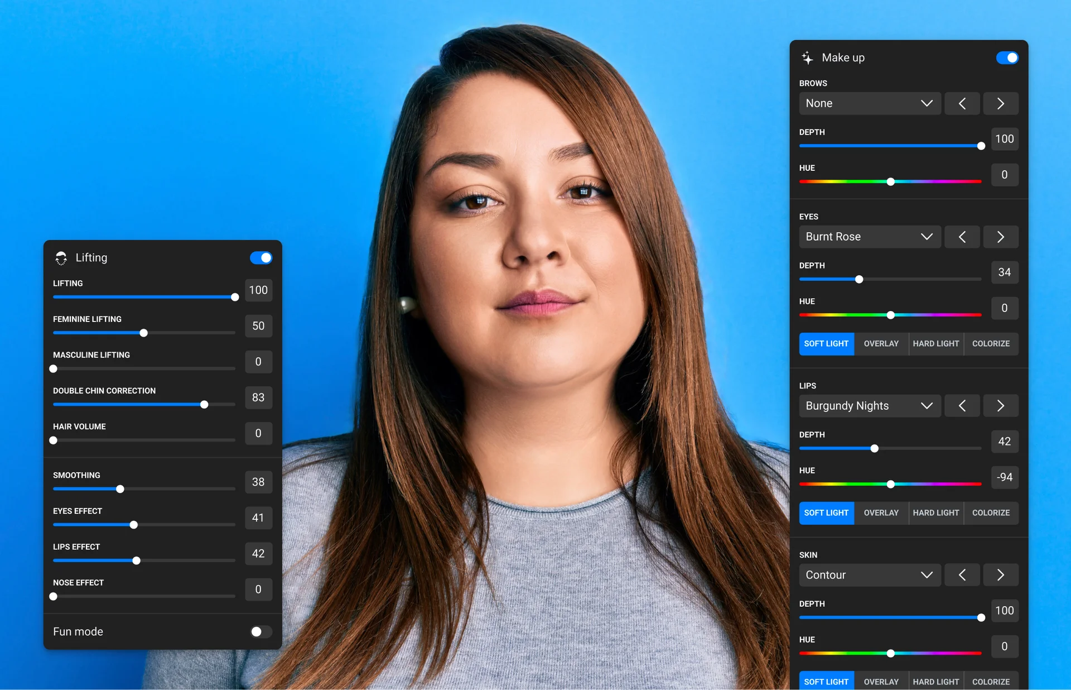Select Soft Light blend for Eyes
Image resolution: width=1071 pixels, height=690 pixels.
(x=827, y=344)
